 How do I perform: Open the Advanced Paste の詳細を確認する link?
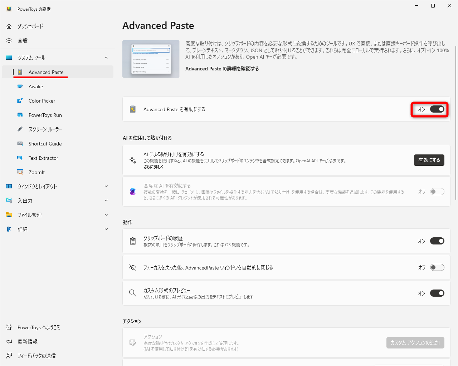coord(222,68)
